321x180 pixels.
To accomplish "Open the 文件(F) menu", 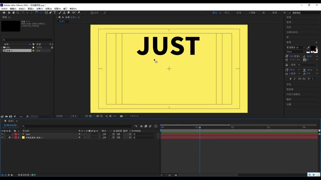I will (4, 9).
